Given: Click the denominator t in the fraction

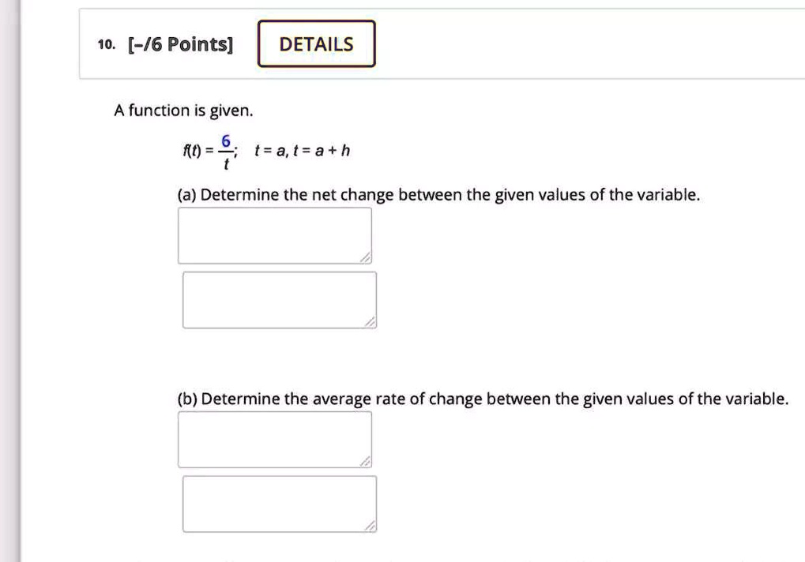Looking at the screenshot, I should point(226,163).
